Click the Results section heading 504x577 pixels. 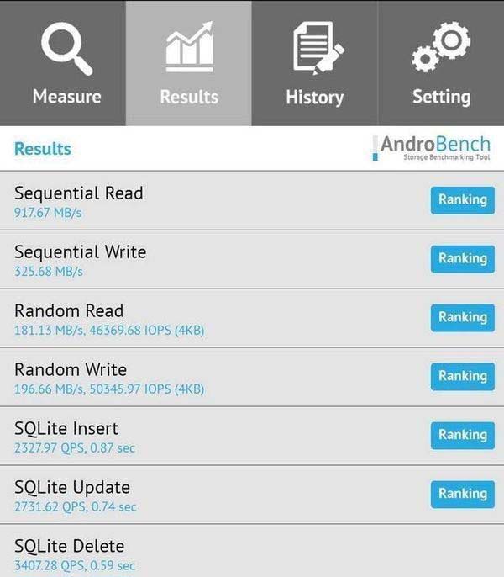click(43, 149)
